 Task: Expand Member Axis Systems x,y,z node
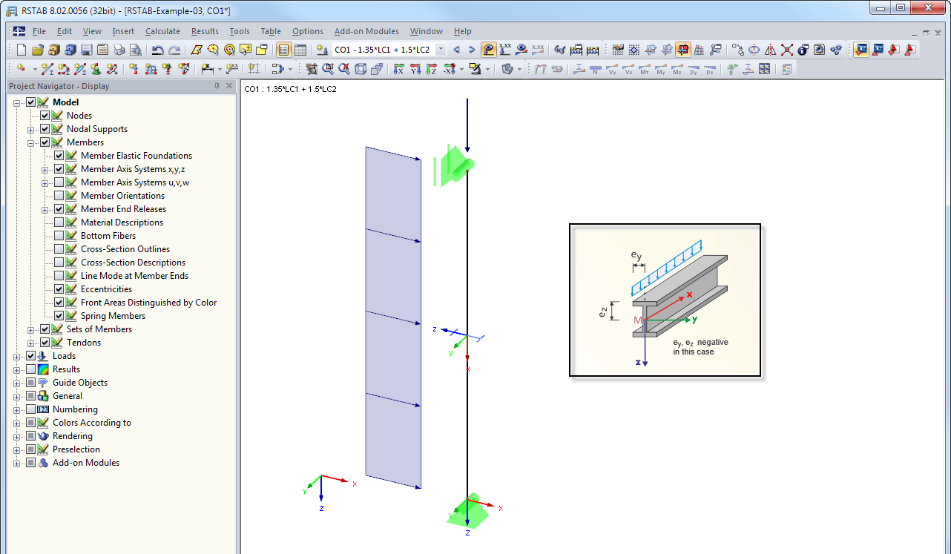click(45, 169)
